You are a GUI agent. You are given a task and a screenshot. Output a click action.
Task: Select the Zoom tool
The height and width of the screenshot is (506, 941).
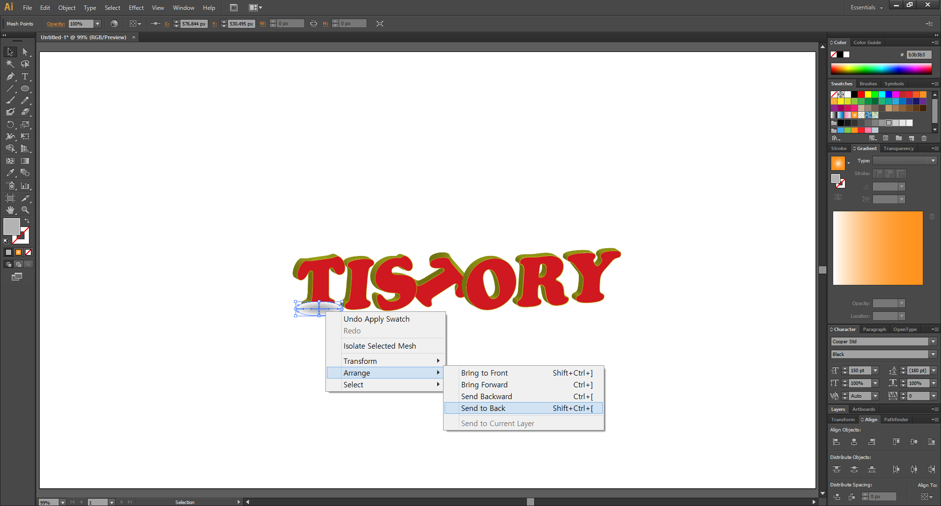25,210
